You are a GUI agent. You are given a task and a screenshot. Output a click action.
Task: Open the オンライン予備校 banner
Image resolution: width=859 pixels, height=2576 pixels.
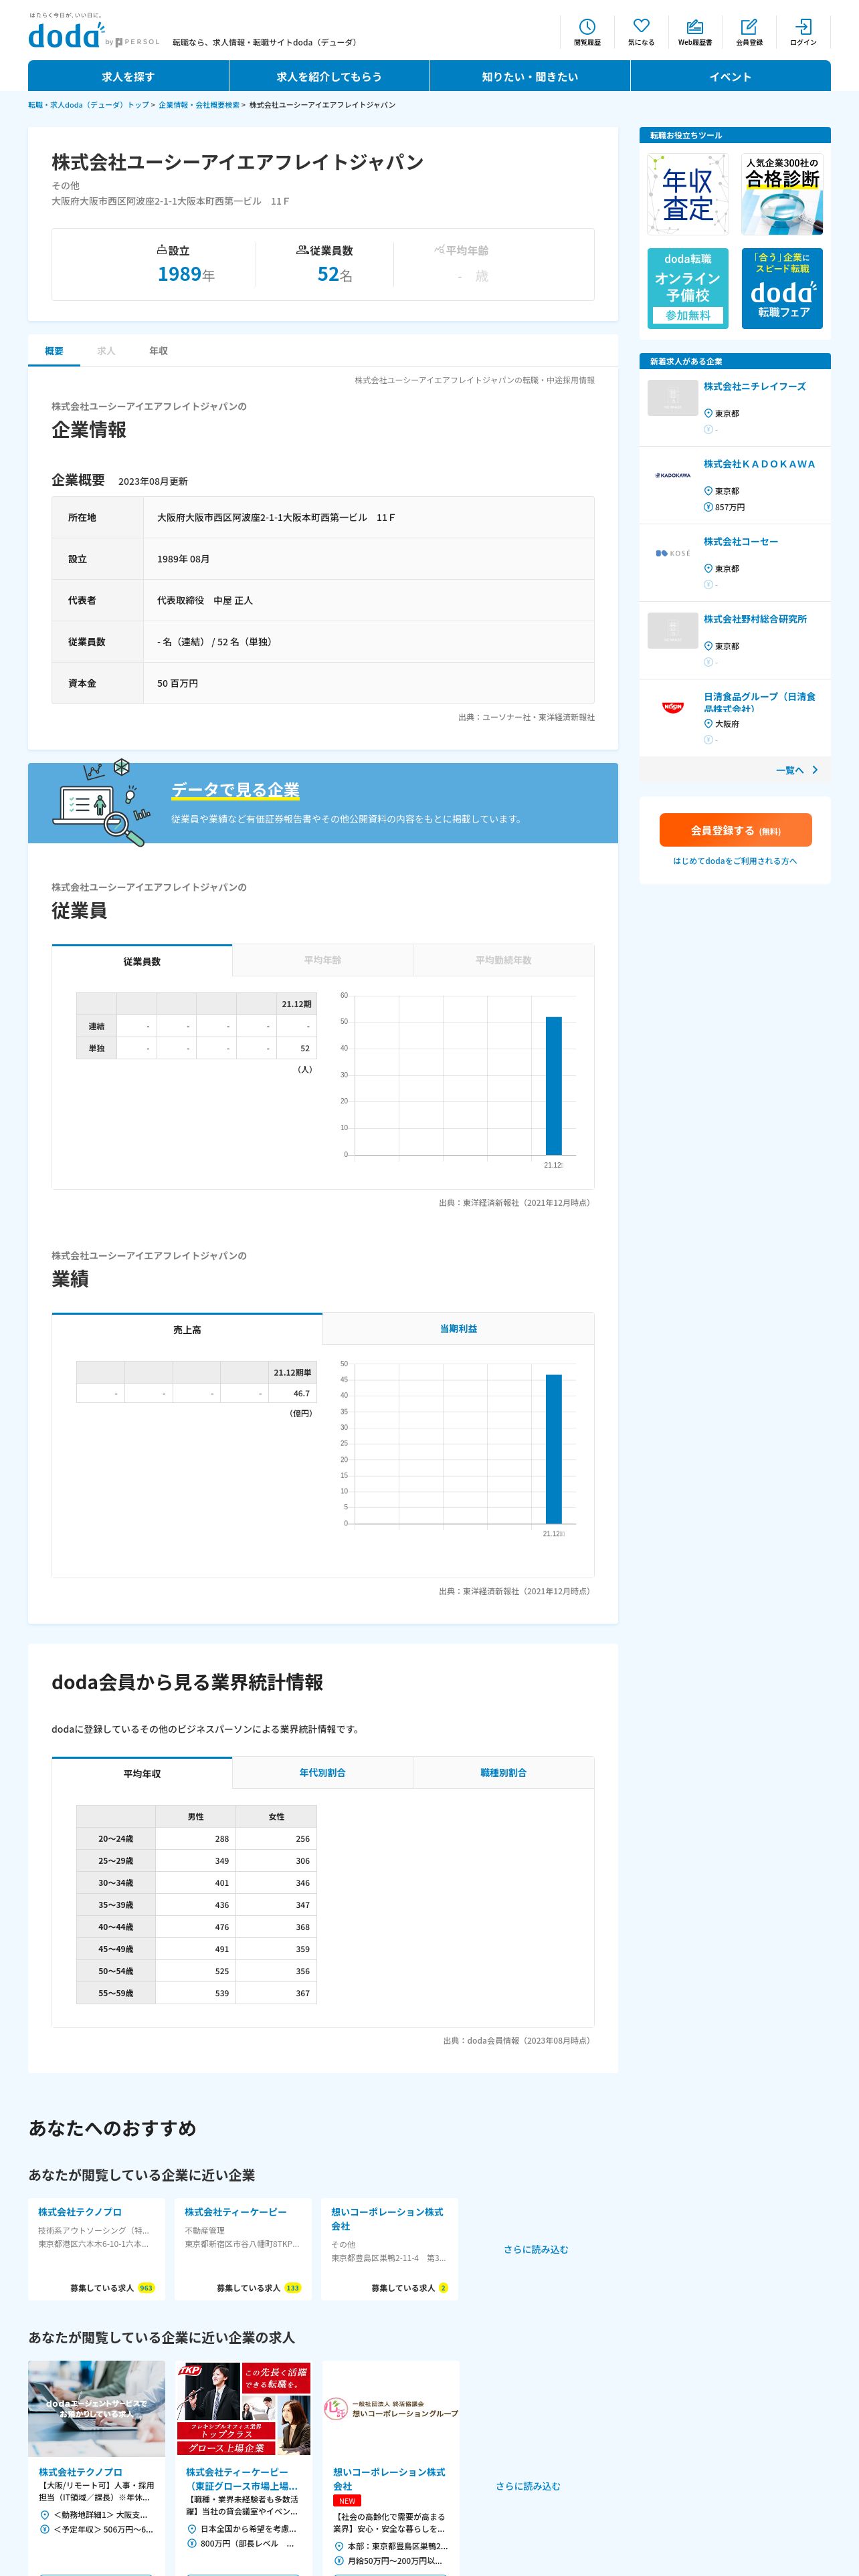coord(688,288)
